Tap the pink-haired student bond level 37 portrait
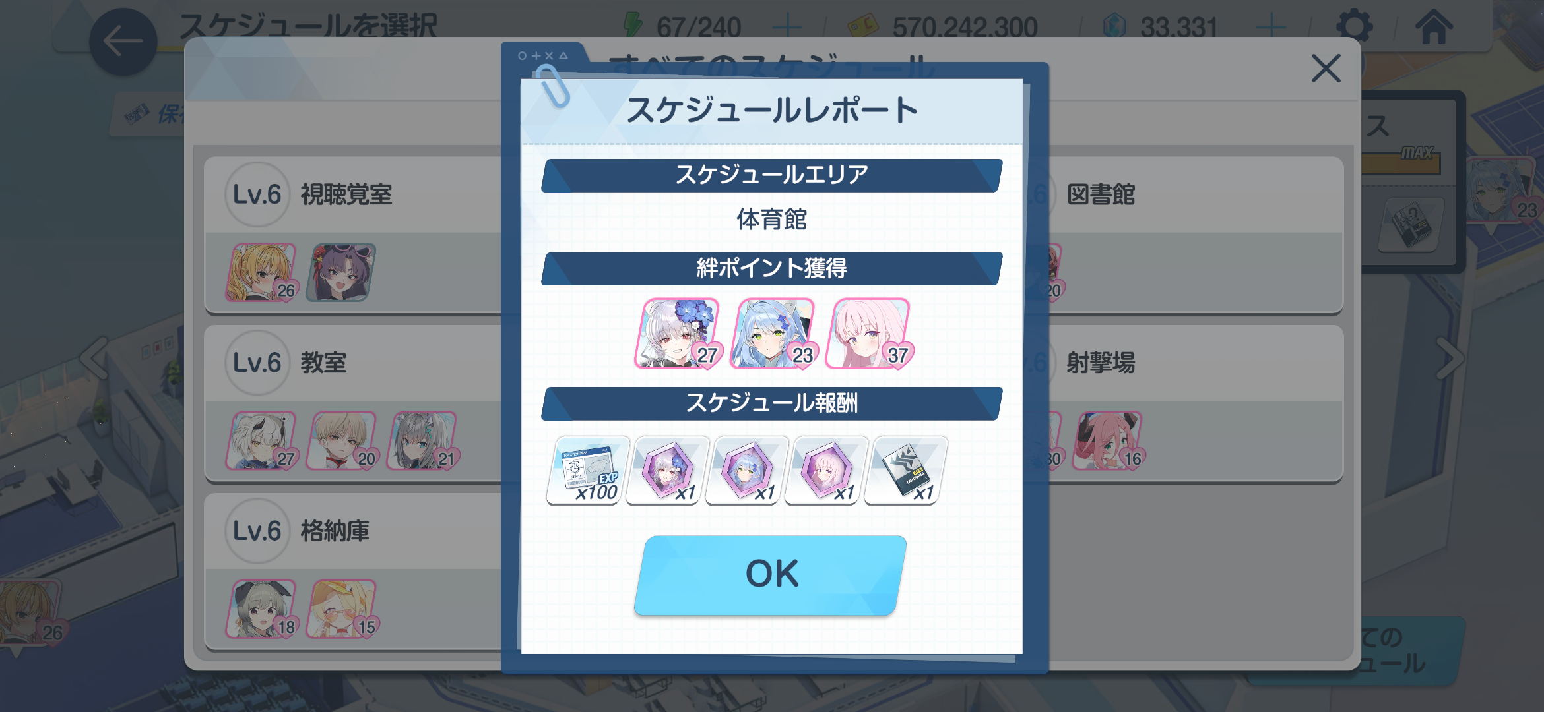The width and height of the screenshot is (1544, 712). point(869,333)
